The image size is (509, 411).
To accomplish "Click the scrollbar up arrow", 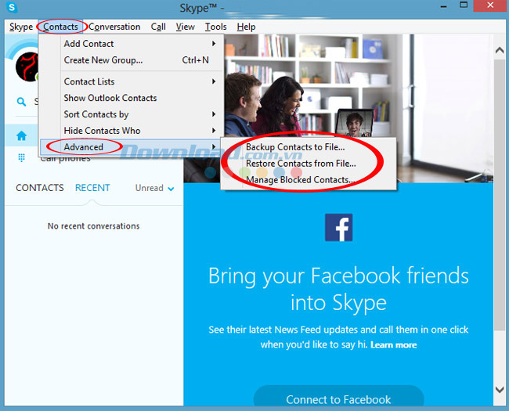I will (500, 50).
